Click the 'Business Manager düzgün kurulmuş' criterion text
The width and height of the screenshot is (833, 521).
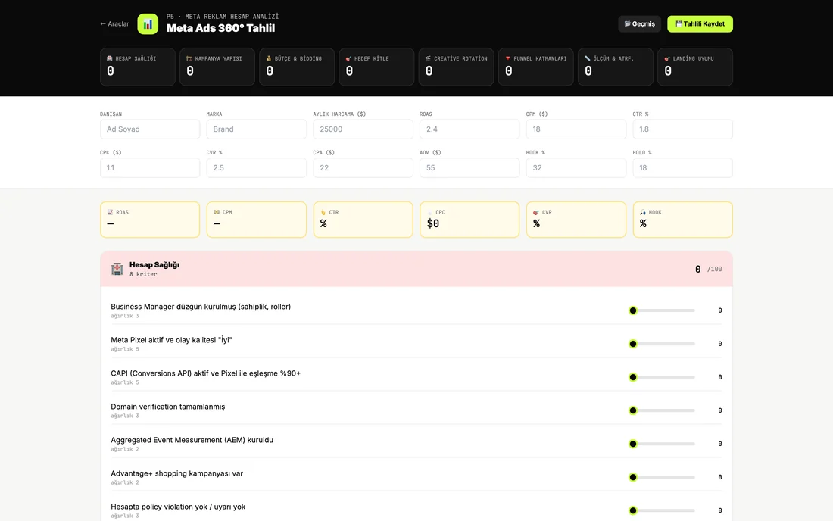coord(200,307)
